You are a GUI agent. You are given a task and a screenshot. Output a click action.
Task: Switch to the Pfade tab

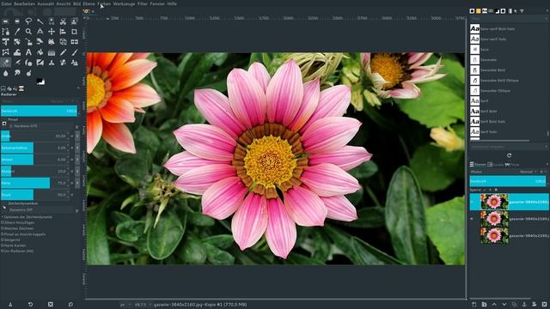pos(512,164)
